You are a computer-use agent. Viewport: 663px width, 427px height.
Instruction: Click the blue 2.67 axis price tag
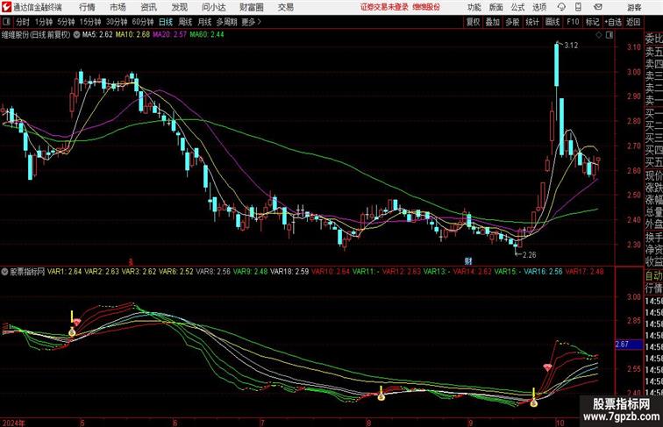[x=628, y=344]
